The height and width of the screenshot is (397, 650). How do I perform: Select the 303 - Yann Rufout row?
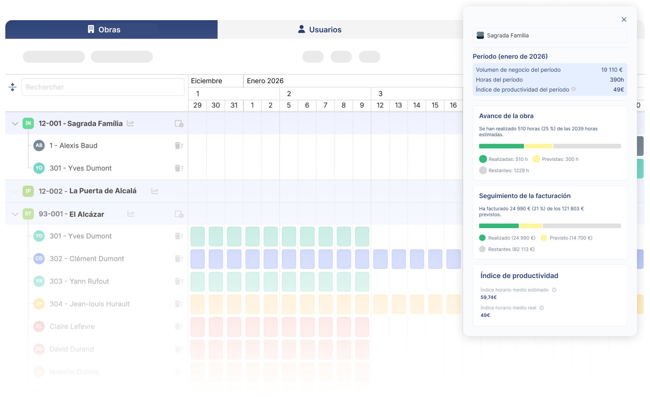(x=97, y=281)
